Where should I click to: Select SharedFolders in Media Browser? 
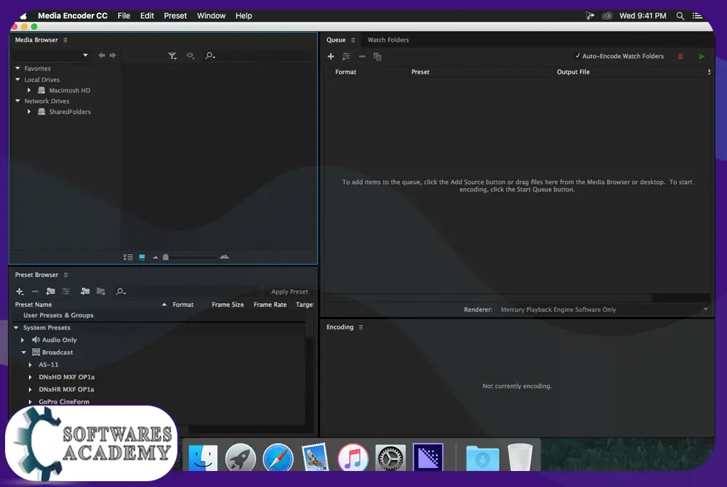point(70,112)
